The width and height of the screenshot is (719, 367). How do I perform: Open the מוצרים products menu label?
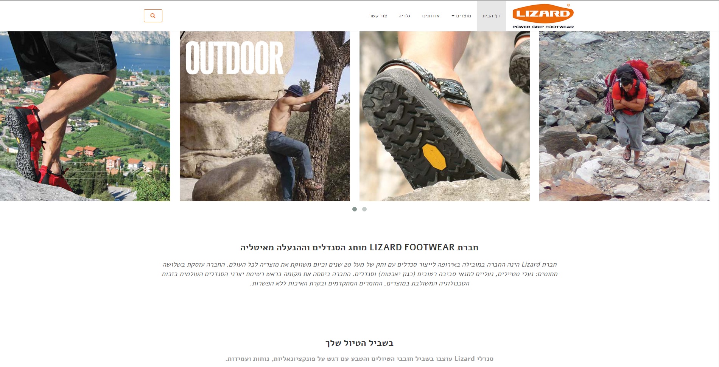click(464, 16)
